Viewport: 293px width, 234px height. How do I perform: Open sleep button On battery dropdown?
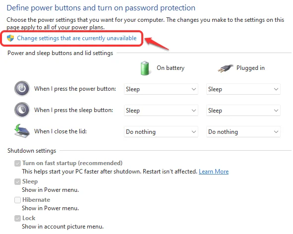(x=161, y=111)
